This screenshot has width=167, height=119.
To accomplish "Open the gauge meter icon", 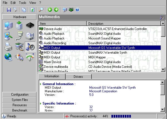I will pyautogui.click(x=30, y=57).
